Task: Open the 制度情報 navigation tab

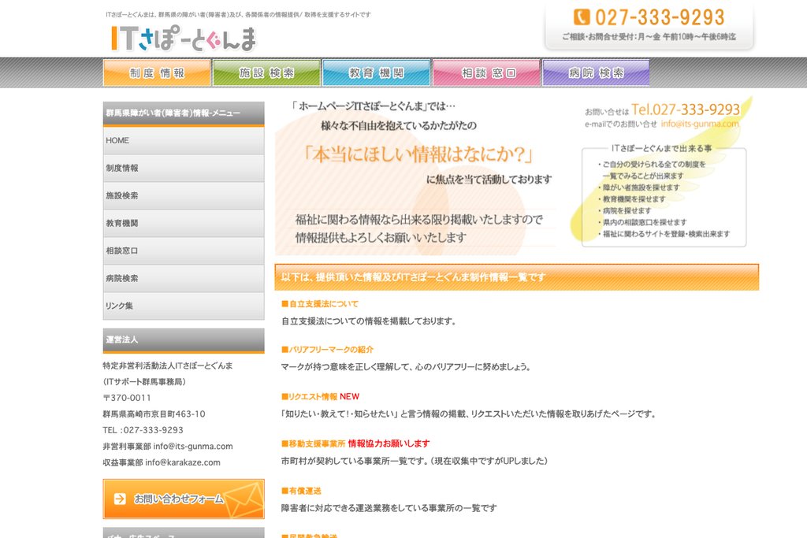Action: (x=157, y=73)
